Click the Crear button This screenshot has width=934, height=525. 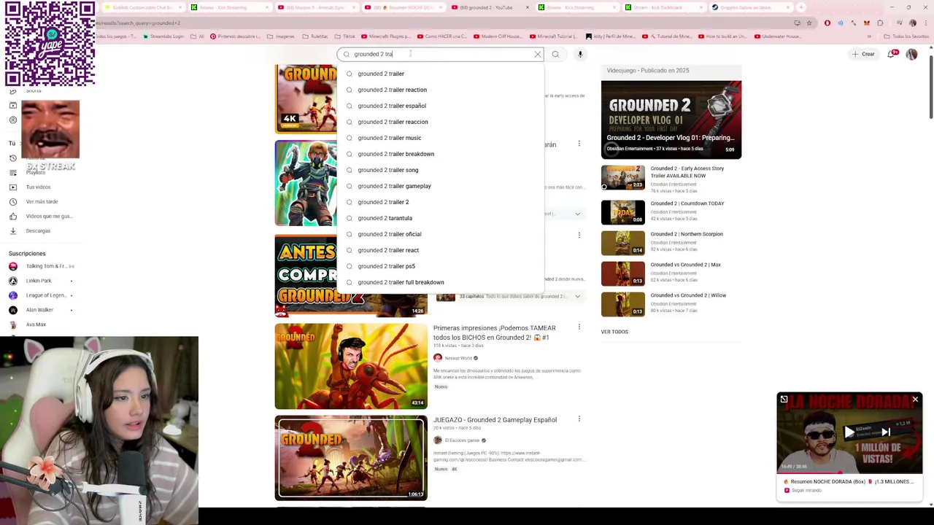coord(862,54)
